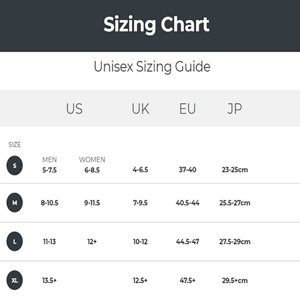Click EU size 47.5+ cell
This screenshot has height=300, width=300.
[187, 281]
